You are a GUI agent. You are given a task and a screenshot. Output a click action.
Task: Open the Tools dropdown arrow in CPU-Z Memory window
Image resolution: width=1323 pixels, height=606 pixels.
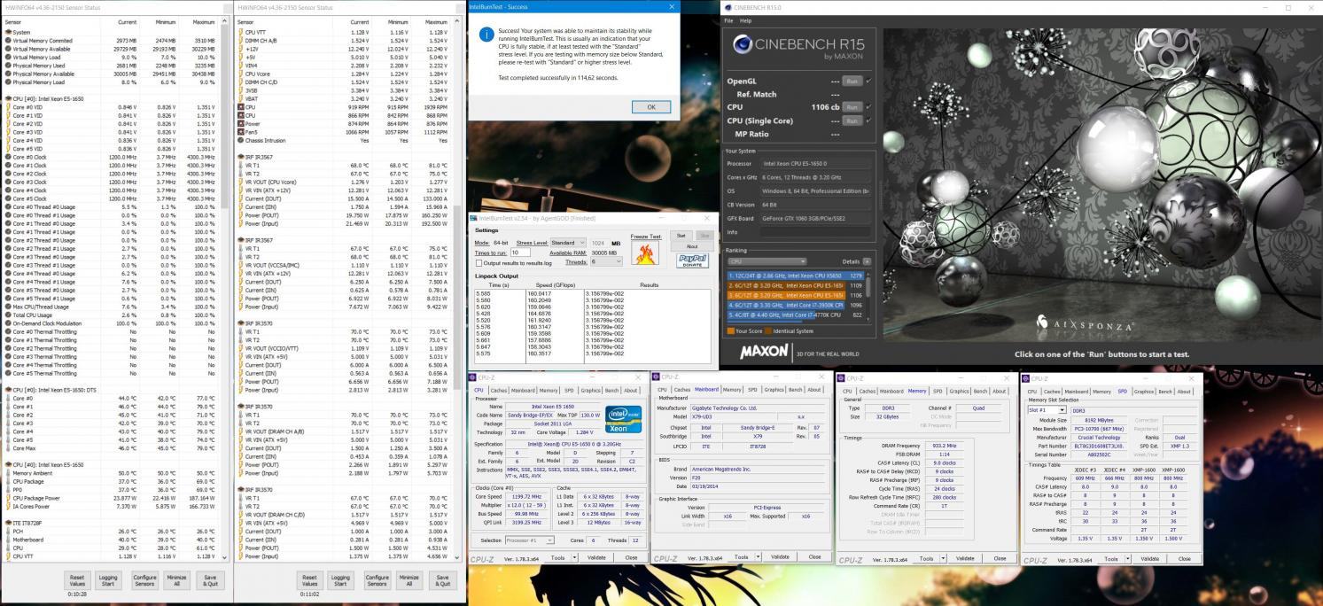point(944,558)
